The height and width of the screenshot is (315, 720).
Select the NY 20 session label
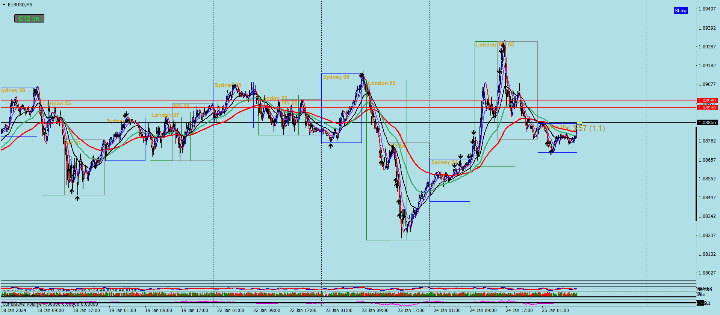click(x=290, y=103)
